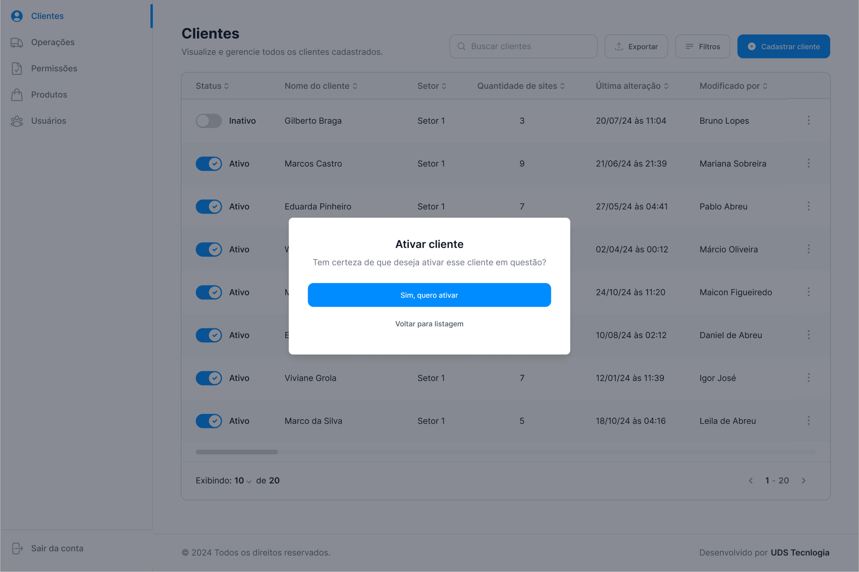Go to the next page arrow
Viewport: 859px width, 572px height.
(804, 480)
